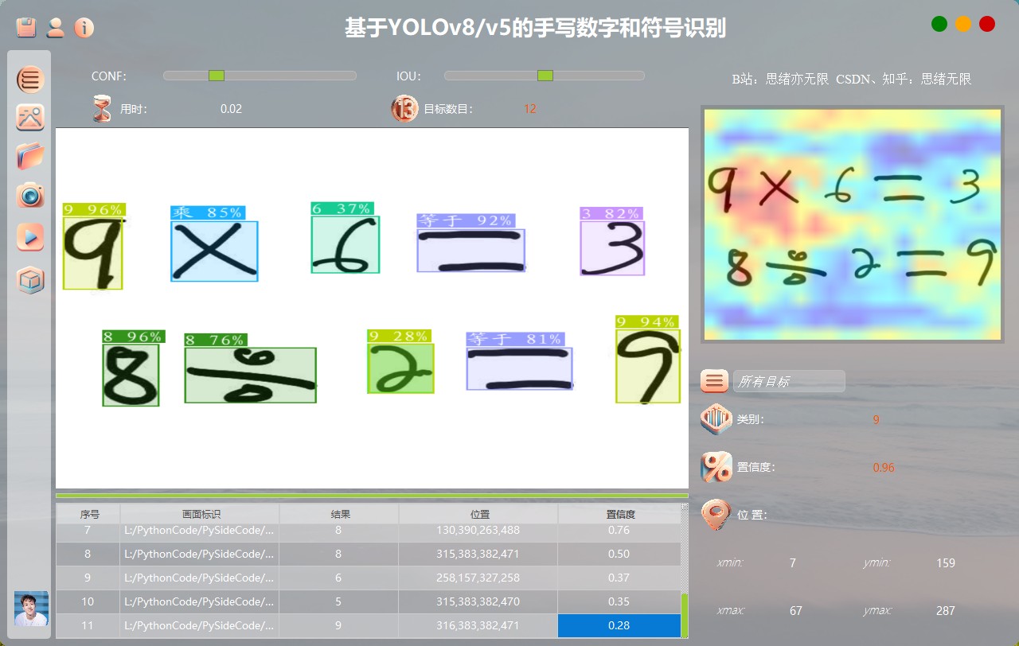This screenshot has width=1019, height=646.
Task: Click detected box labeled 9 94%
Action: click(648, 366)
